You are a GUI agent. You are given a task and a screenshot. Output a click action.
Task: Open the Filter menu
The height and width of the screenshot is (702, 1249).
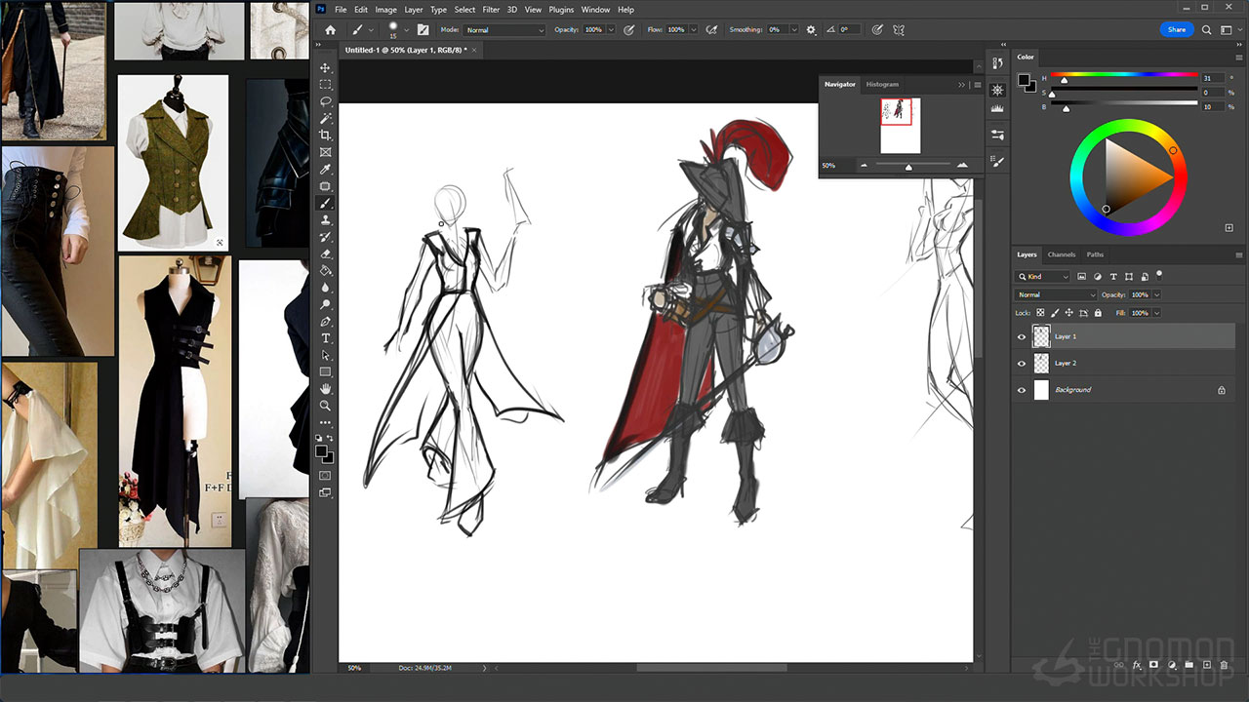(491, 10)
